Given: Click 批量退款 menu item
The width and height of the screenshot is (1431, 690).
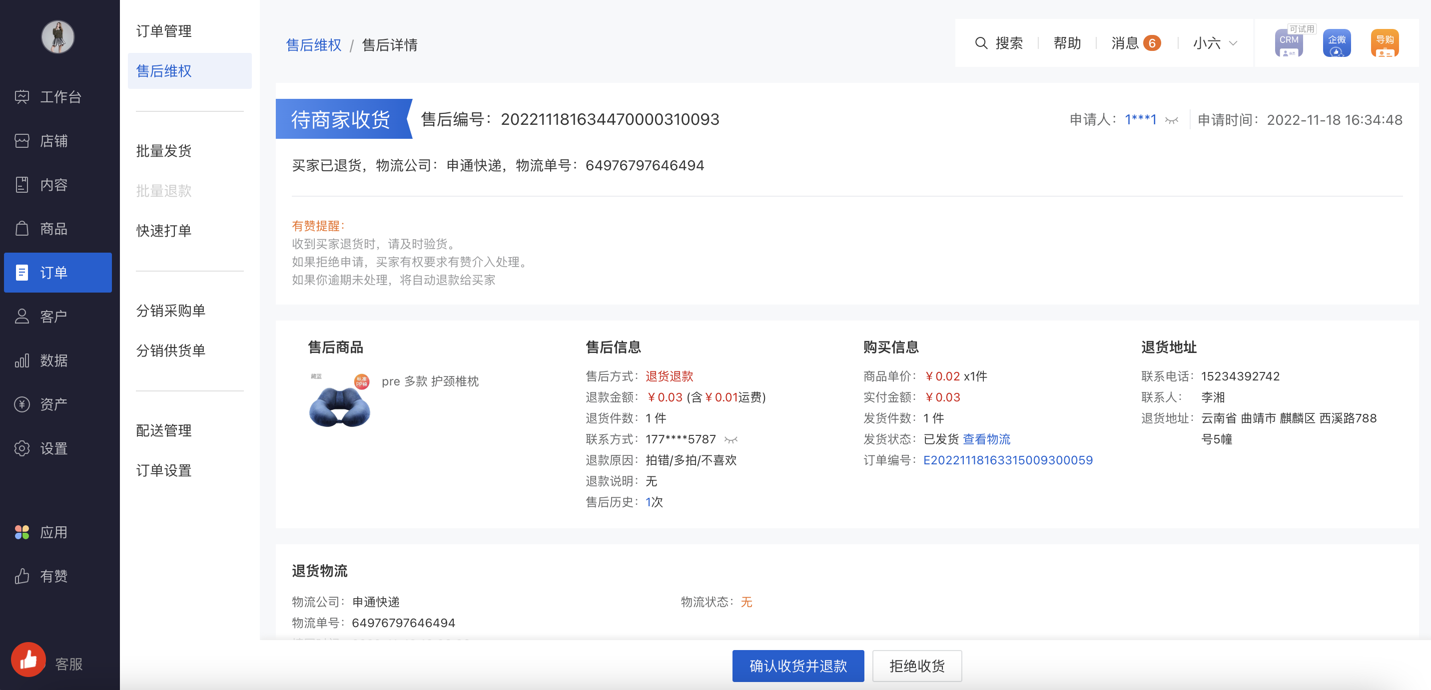Looking at the screenshot, I should (164, 191).
